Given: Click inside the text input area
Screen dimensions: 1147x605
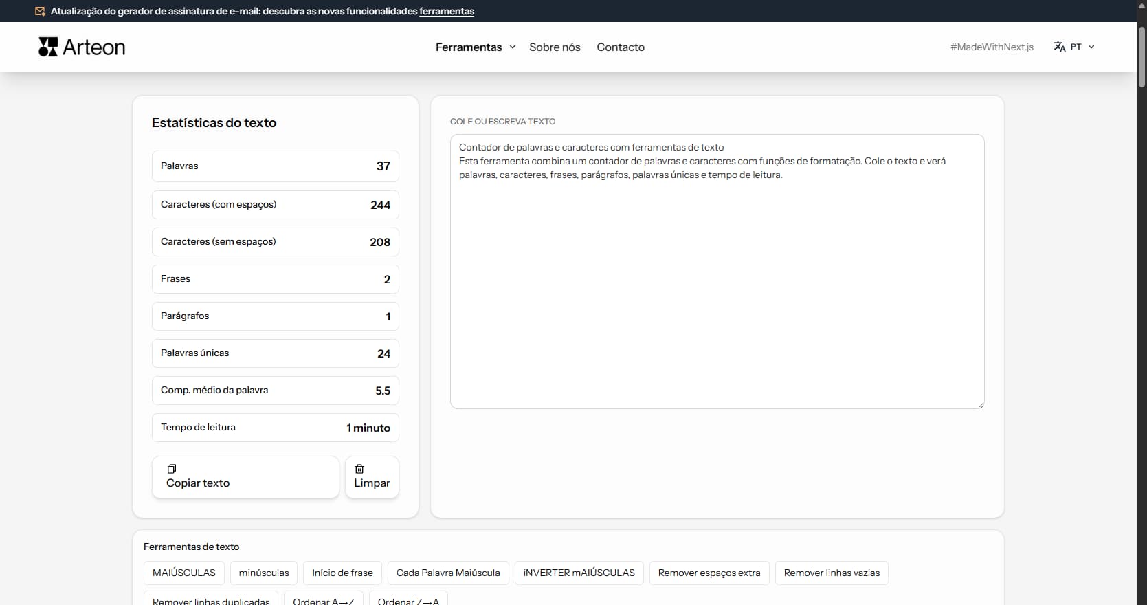Looking at the screenshot, I should coord(717,289).
